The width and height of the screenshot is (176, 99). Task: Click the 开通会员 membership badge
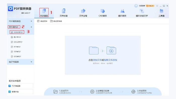coord(150,6)
